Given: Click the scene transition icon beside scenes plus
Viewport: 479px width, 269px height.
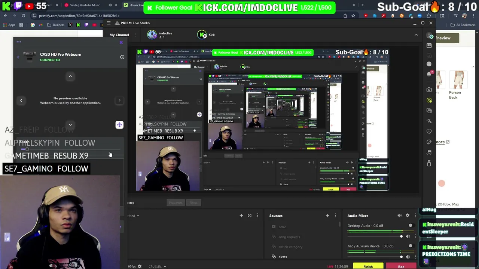Looking at the screenshot, I should pos(250,216).
